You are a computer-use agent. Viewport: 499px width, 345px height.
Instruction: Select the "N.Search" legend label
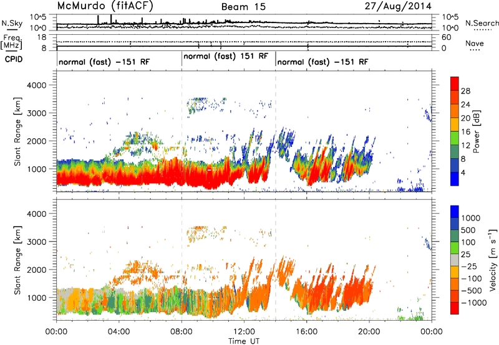(x=482, y=23)
